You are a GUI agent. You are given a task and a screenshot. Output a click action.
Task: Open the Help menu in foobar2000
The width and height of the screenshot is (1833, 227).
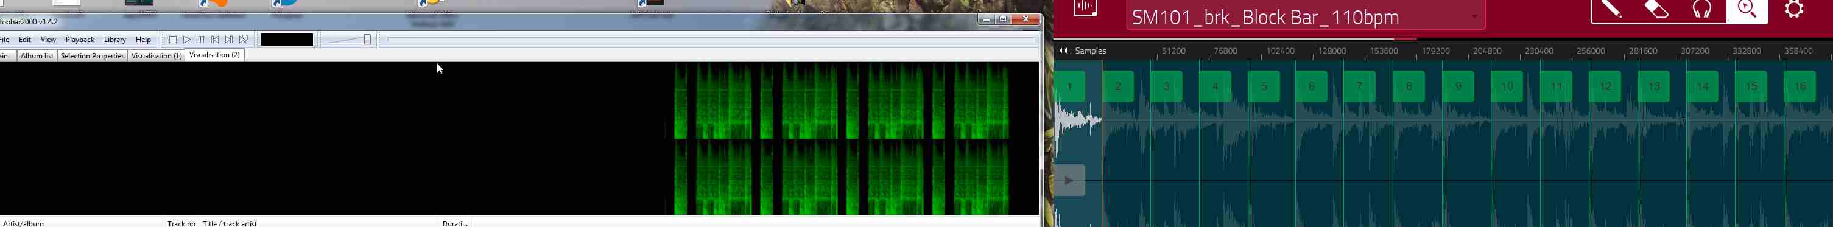click(143, 40)
